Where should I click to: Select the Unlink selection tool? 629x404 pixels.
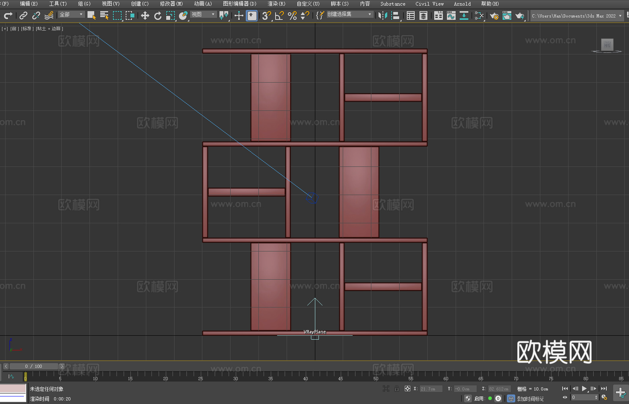[x=36, y=15]
